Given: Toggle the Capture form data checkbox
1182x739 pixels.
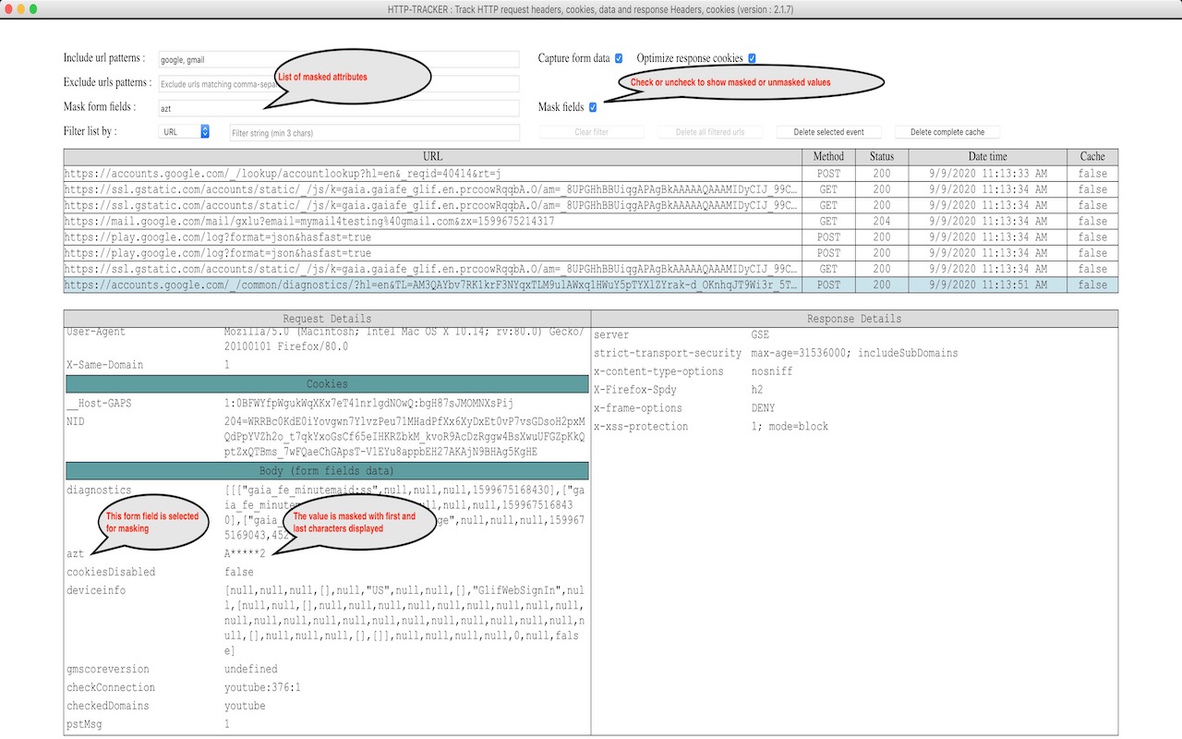Looking at the screenshot, I should point(619,58).
